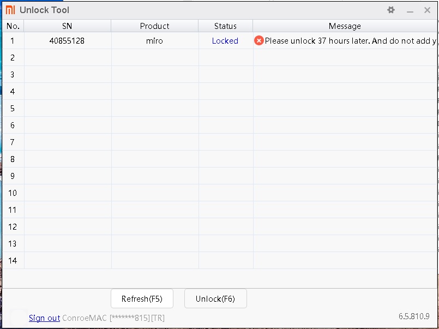Click the SN column header

(68, 26)
